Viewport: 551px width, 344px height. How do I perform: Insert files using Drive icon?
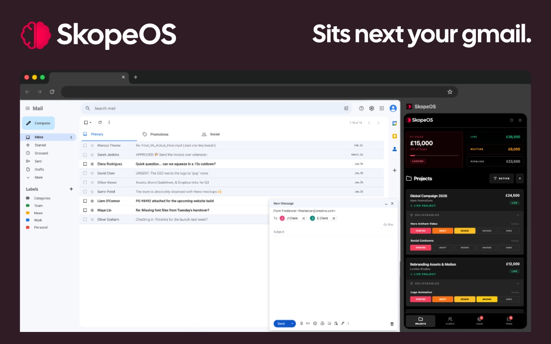pyautogui.click(x=322, y=323)
